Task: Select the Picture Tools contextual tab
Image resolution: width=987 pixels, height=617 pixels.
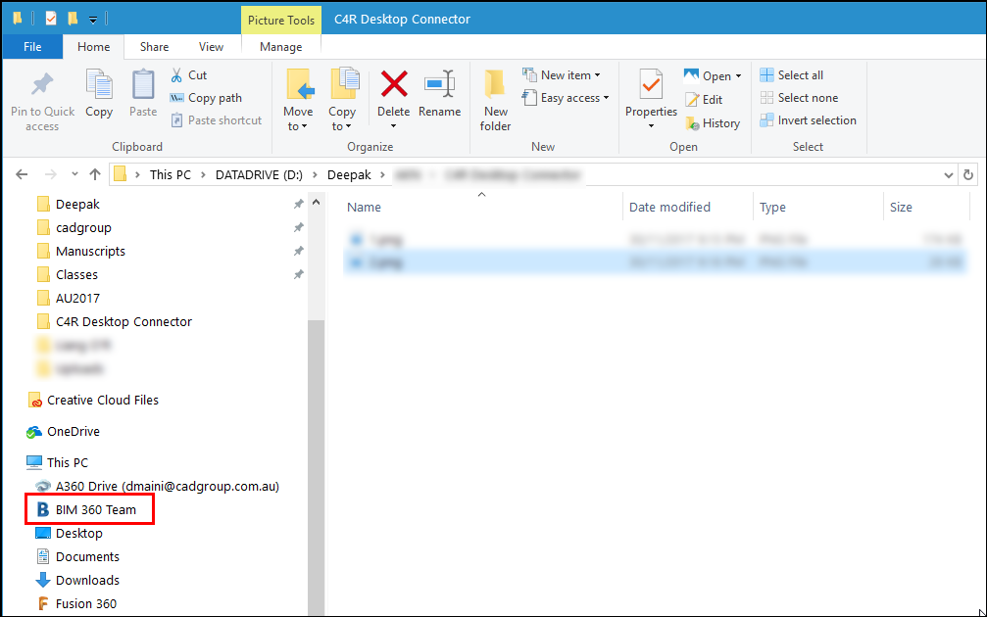Action: [x=281, y=21]
